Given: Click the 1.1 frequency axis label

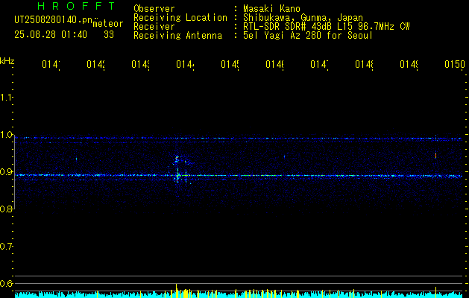Looking at the screenshot, I should coord(6,98).
